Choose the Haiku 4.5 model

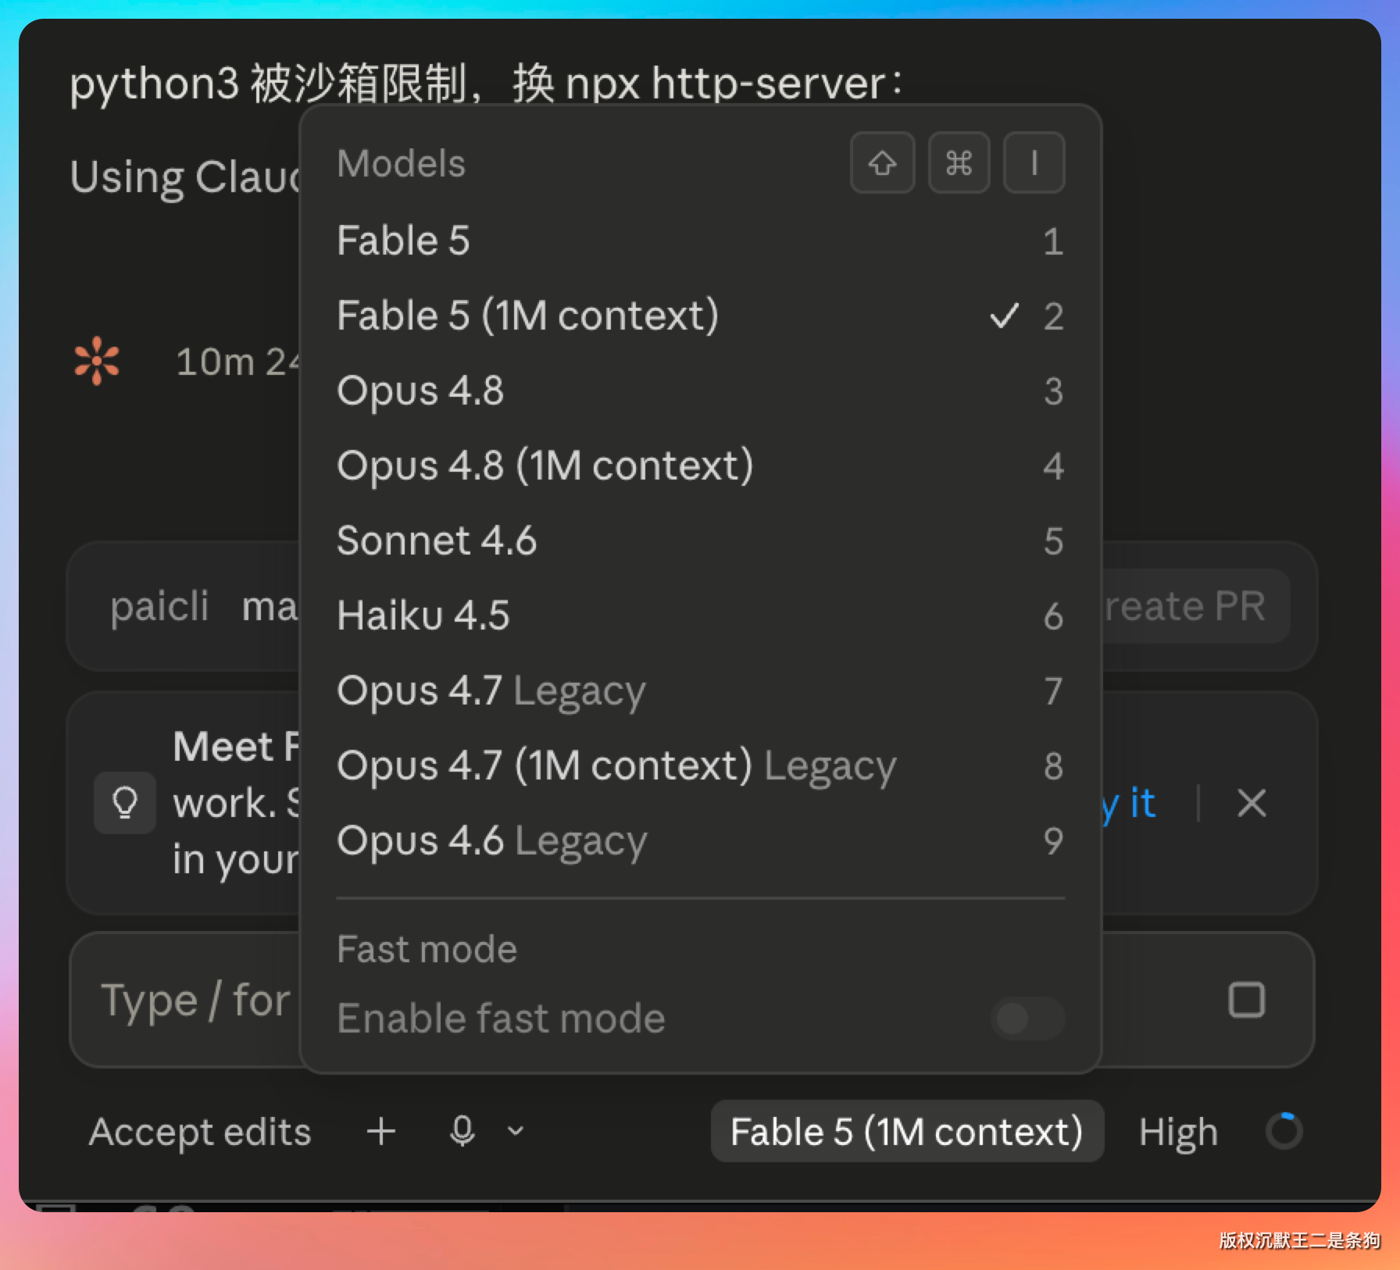click(x=700, y=615)
